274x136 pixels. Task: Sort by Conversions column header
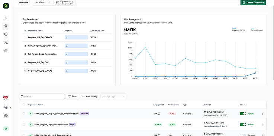coord(173,105)
